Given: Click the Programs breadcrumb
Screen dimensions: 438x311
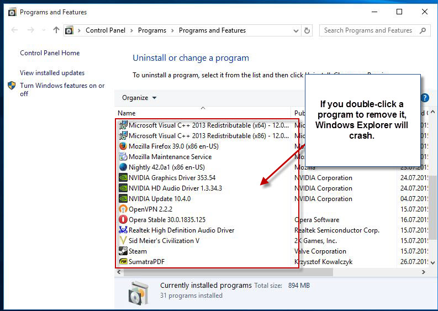Looking at the screenshot, I should pyautogui.click(x=152, y=30).
